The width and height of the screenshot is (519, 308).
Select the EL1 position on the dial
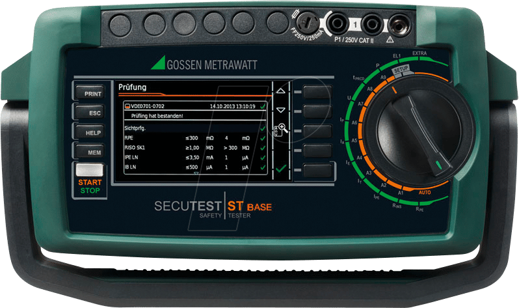coord(397,56)
